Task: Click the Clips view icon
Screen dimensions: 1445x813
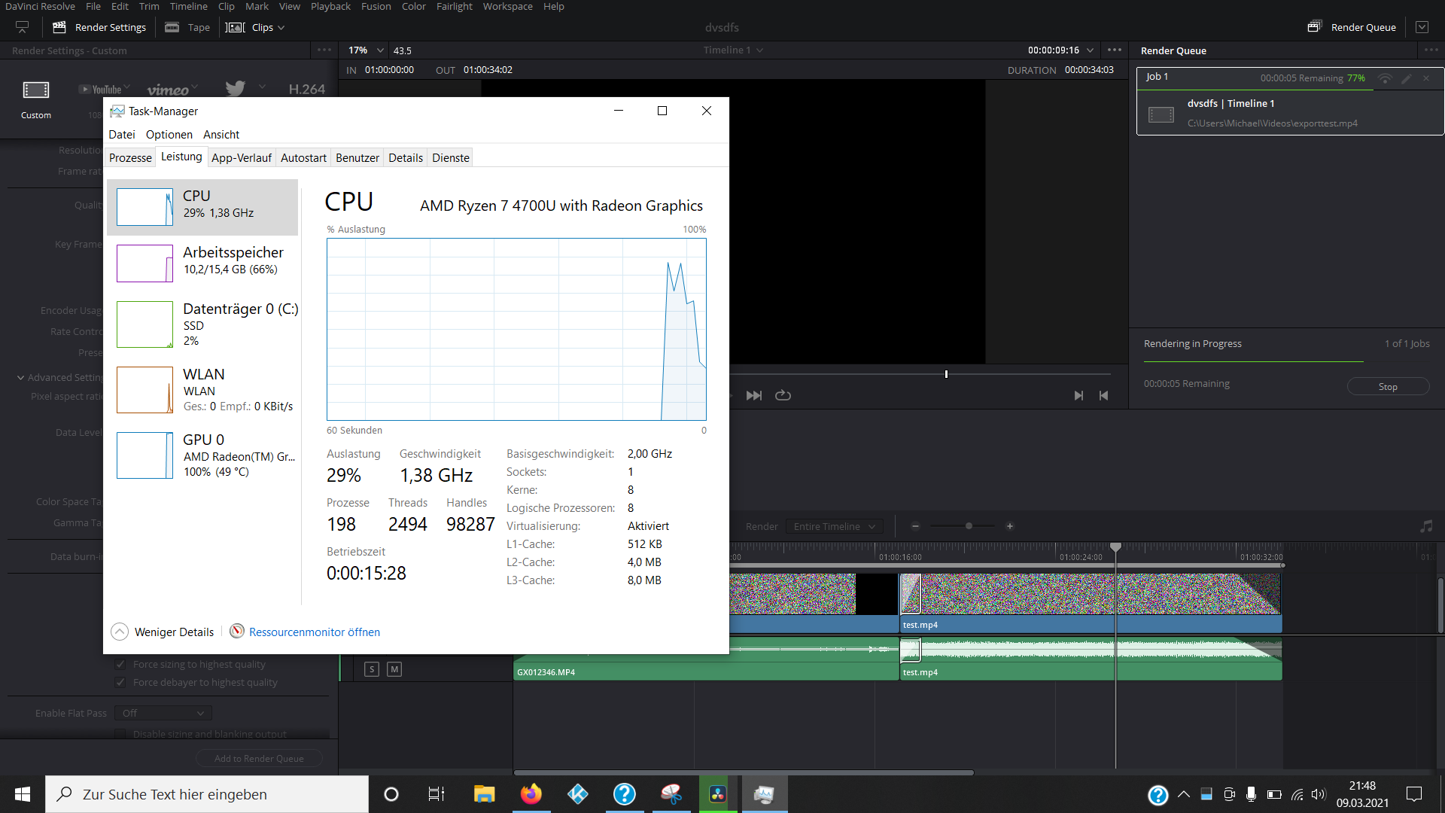Action: (x=236, y=27)
